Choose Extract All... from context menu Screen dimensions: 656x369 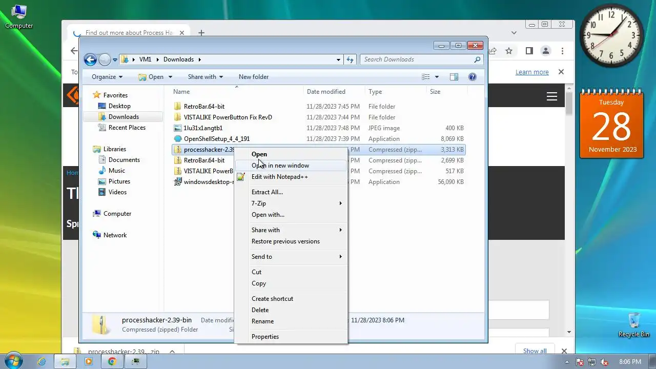pos(291,192)
